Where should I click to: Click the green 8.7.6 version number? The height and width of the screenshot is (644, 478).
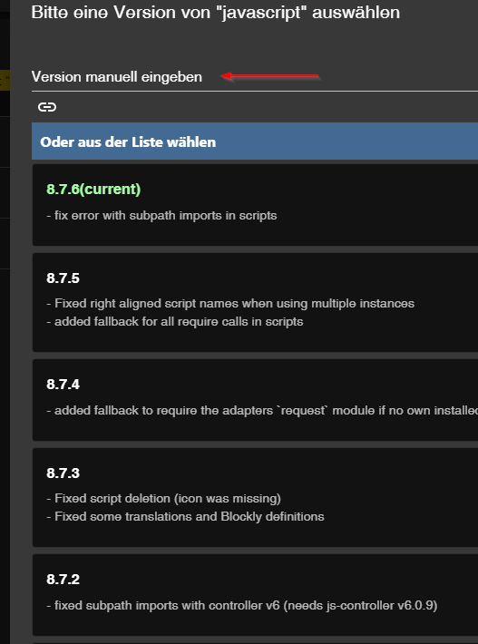[x=63, y=189]
